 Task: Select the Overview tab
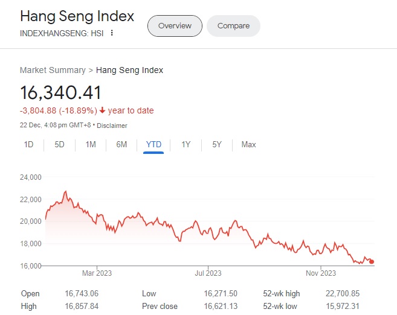click(x=175, y=26)
